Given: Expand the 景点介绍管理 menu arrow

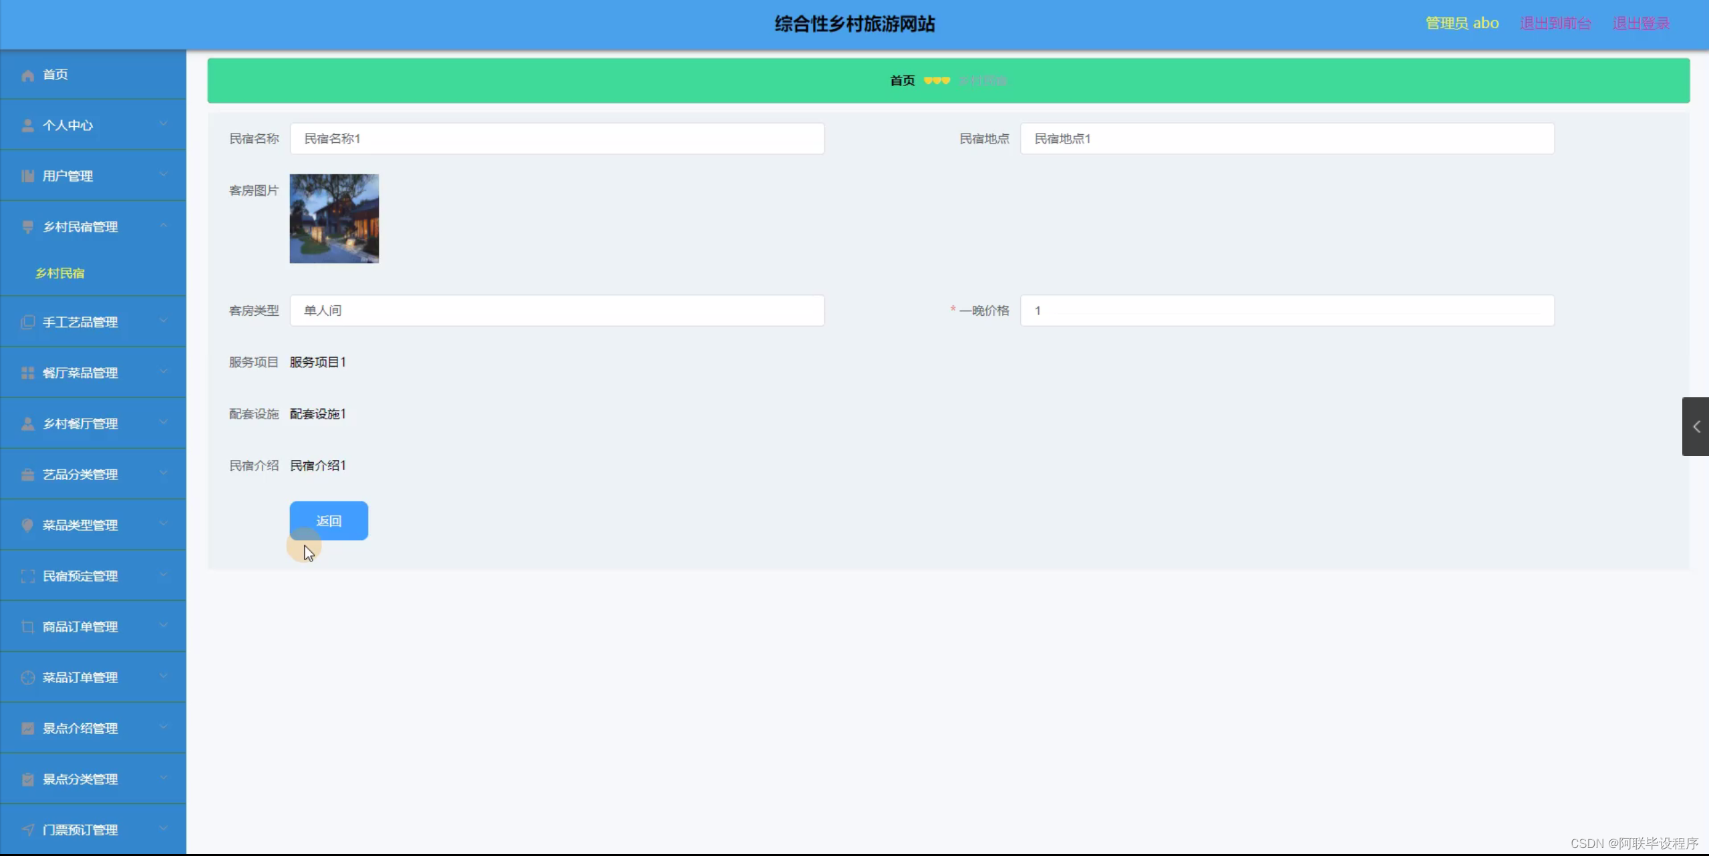Looking at the screenshot, I should (164, 727).
